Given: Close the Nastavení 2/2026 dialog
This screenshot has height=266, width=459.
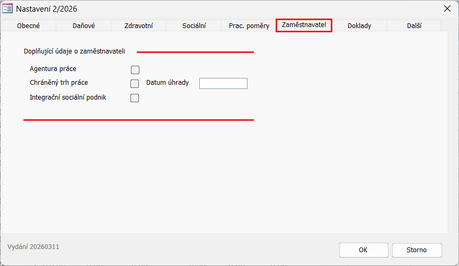Looking at the screenshot, I should [447, 8].
